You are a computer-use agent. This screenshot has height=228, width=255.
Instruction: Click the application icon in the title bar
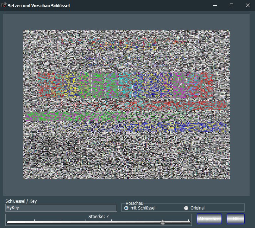coord(4,5)
